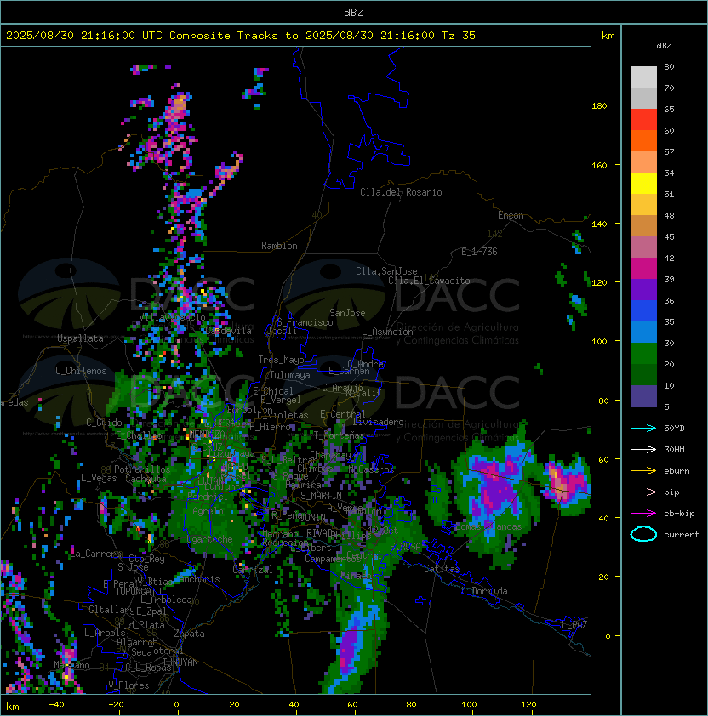Image resolution: width=708 pixels, height=716 pixels.
Task: Click the Clla.del_Rosario label on map
Action: pos(401,192)
